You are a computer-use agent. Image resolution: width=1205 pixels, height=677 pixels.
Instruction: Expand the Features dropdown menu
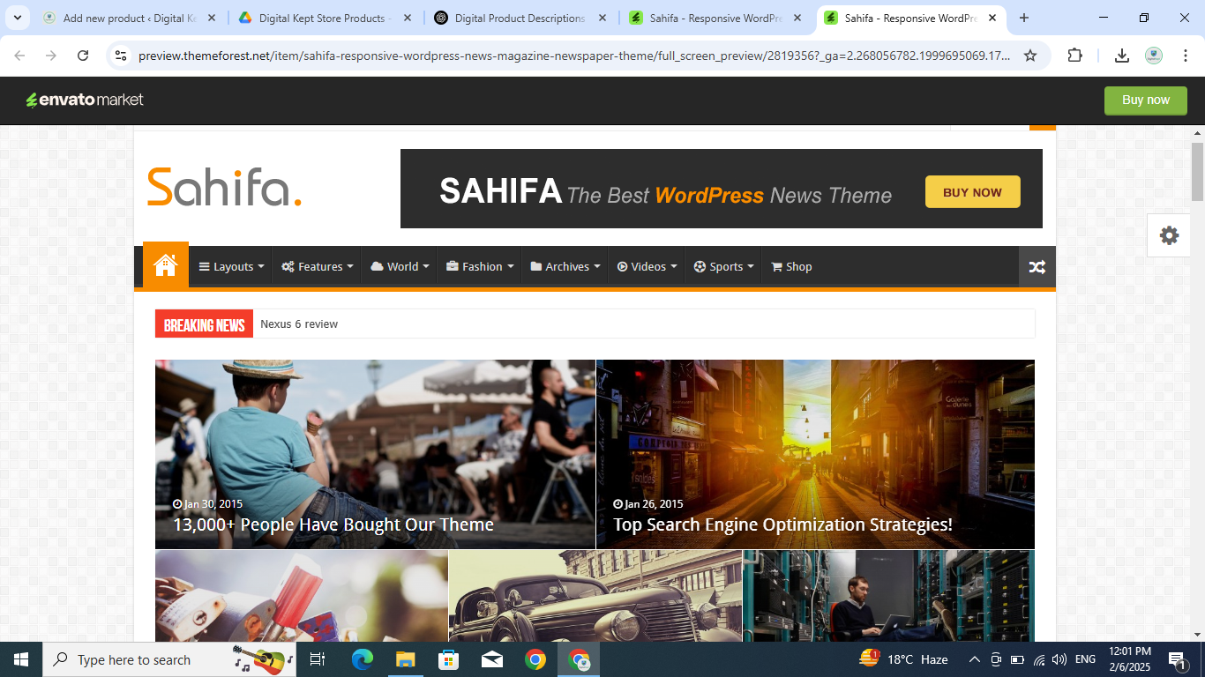pos(318,266)
